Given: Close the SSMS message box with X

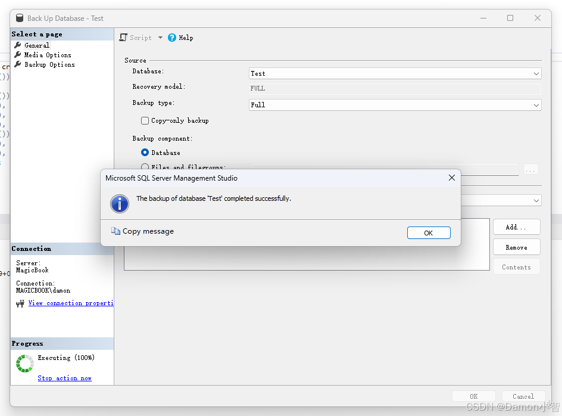Looking at the screenshot, I should [x=452, y=178].
